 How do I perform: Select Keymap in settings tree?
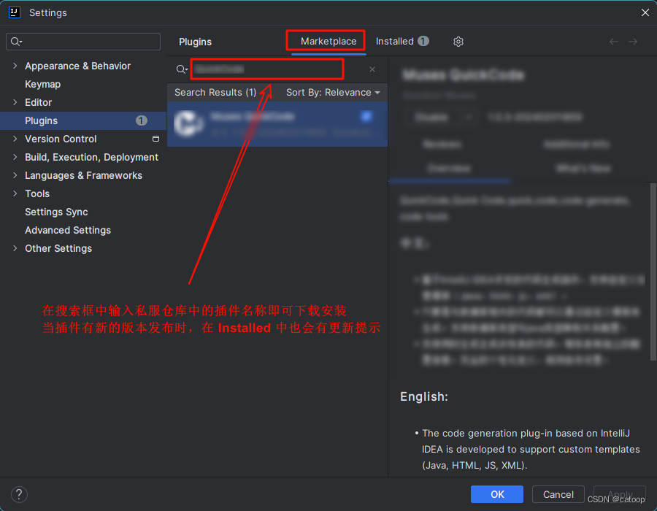coord(43,84)
